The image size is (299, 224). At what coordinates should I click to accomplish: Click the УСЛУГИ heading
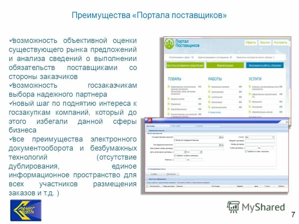click(255, 79)
